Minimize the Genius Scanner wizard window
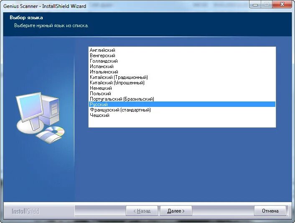 click(x=255, y=4)
